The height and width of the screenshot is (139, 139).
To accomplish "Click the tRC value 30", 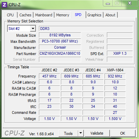I will click(71, 106).
